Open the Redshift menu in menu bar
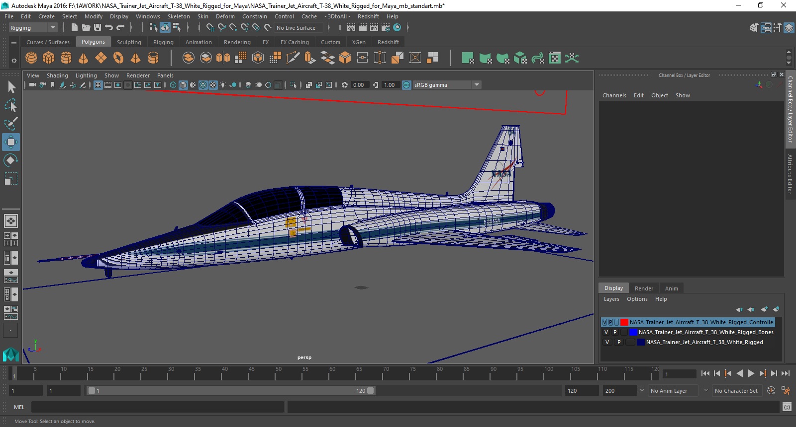The image size is (796, 427). tap(368, 16)
